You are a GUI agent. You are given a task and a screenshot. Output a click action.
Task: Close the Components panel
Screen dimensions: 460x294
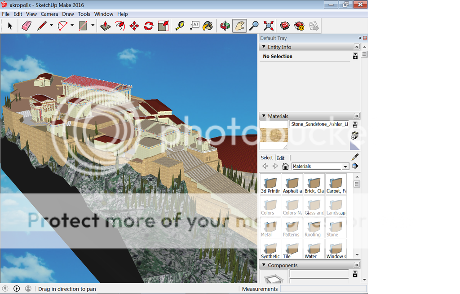coord(356,265)
